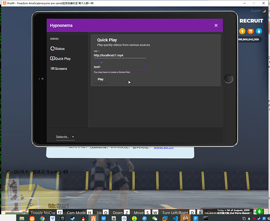Click the Screens list icon
270x221 pixels.
[x=52, y=69]
